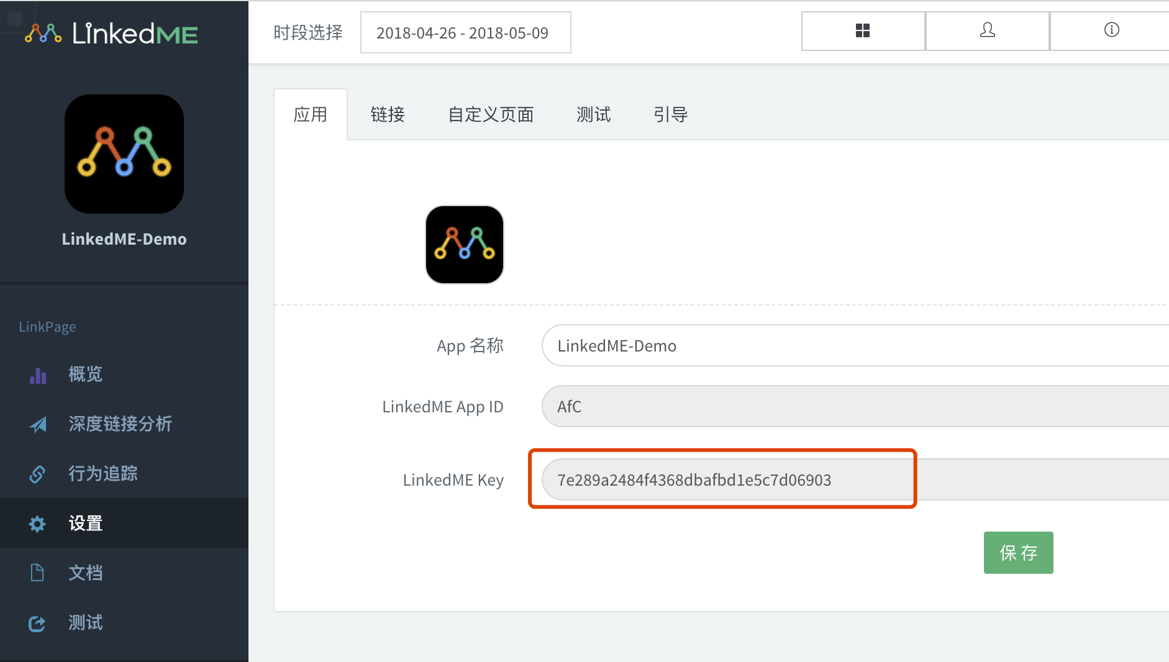Image resolution: width=1169 pixels, height=662 pixels.
Task: Click the LinkedME Key field
Action: pos(855,479)
